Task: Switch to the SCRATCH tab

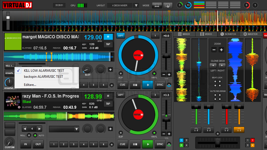Action: [x=228, y=34]
